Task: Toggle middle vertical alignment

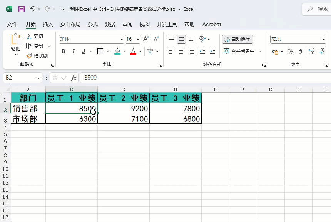Action: pos(181,39)
